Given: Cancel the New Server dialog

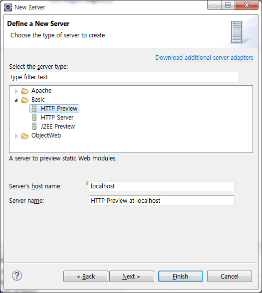Looking at the screenshot, I should [x=230, y=276].
